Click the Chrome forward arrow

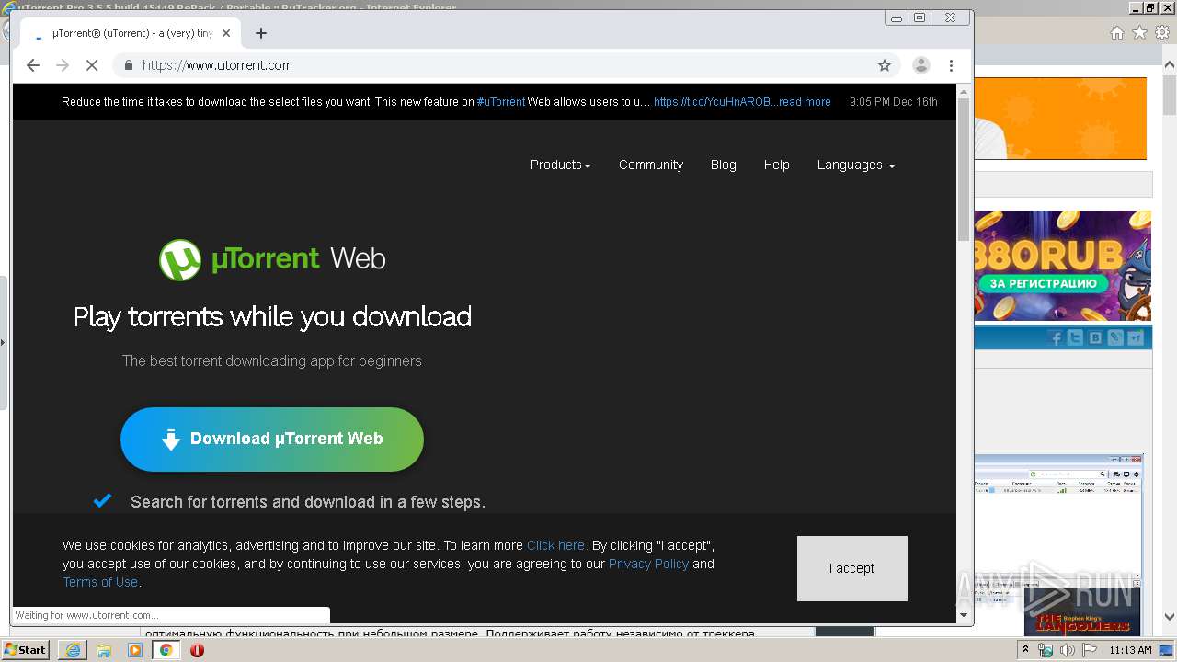tap(63, 65)
